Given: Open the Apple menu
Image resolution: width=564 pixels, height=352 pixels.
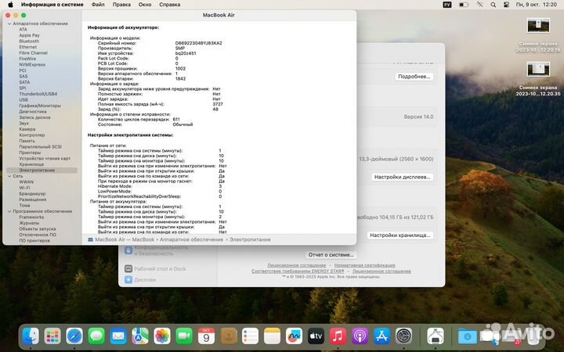Looking at the screenshot, I should click(10, 5).
